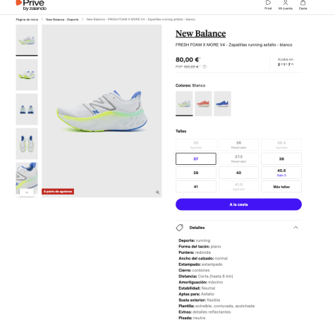Add to basket with A la cesta
The width and height of the screenshot is (335, 320).
pyautogui.click(x=238, y=204)
